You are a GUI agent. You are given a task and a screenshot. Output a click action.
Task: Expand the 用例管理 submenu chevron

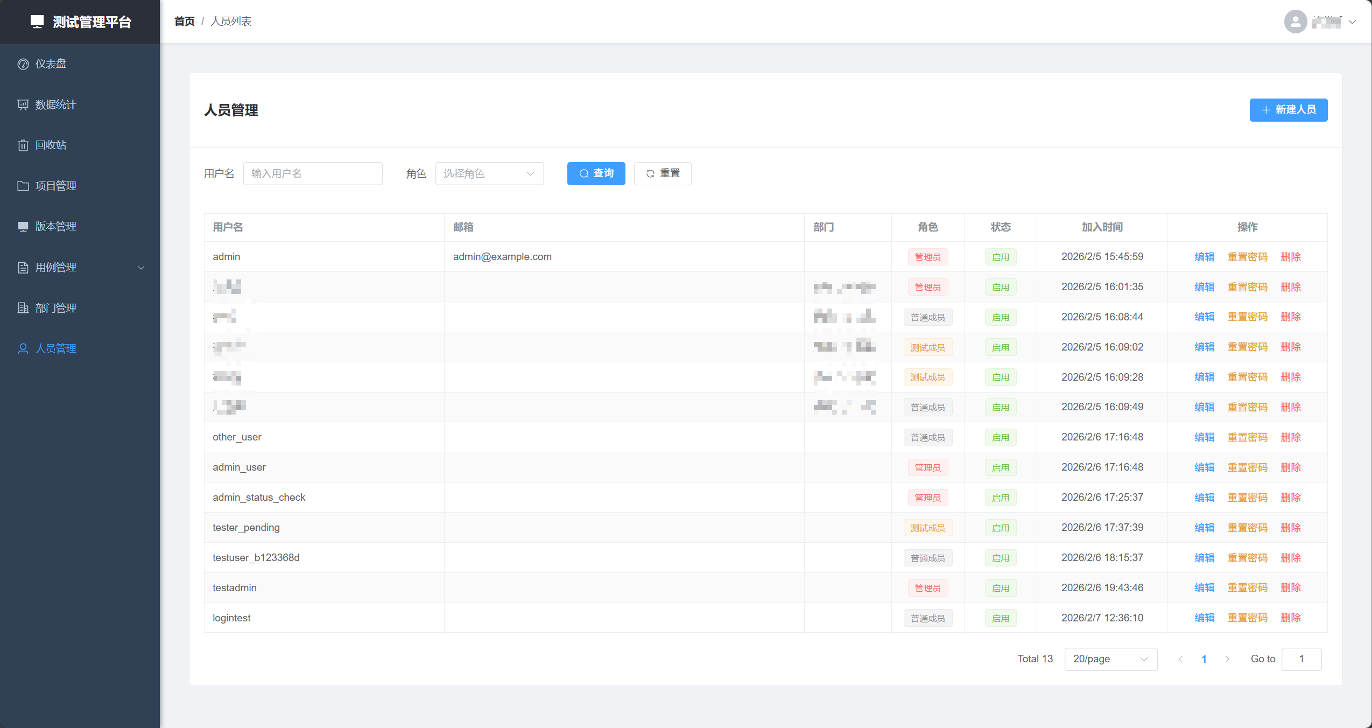(141, 268)
